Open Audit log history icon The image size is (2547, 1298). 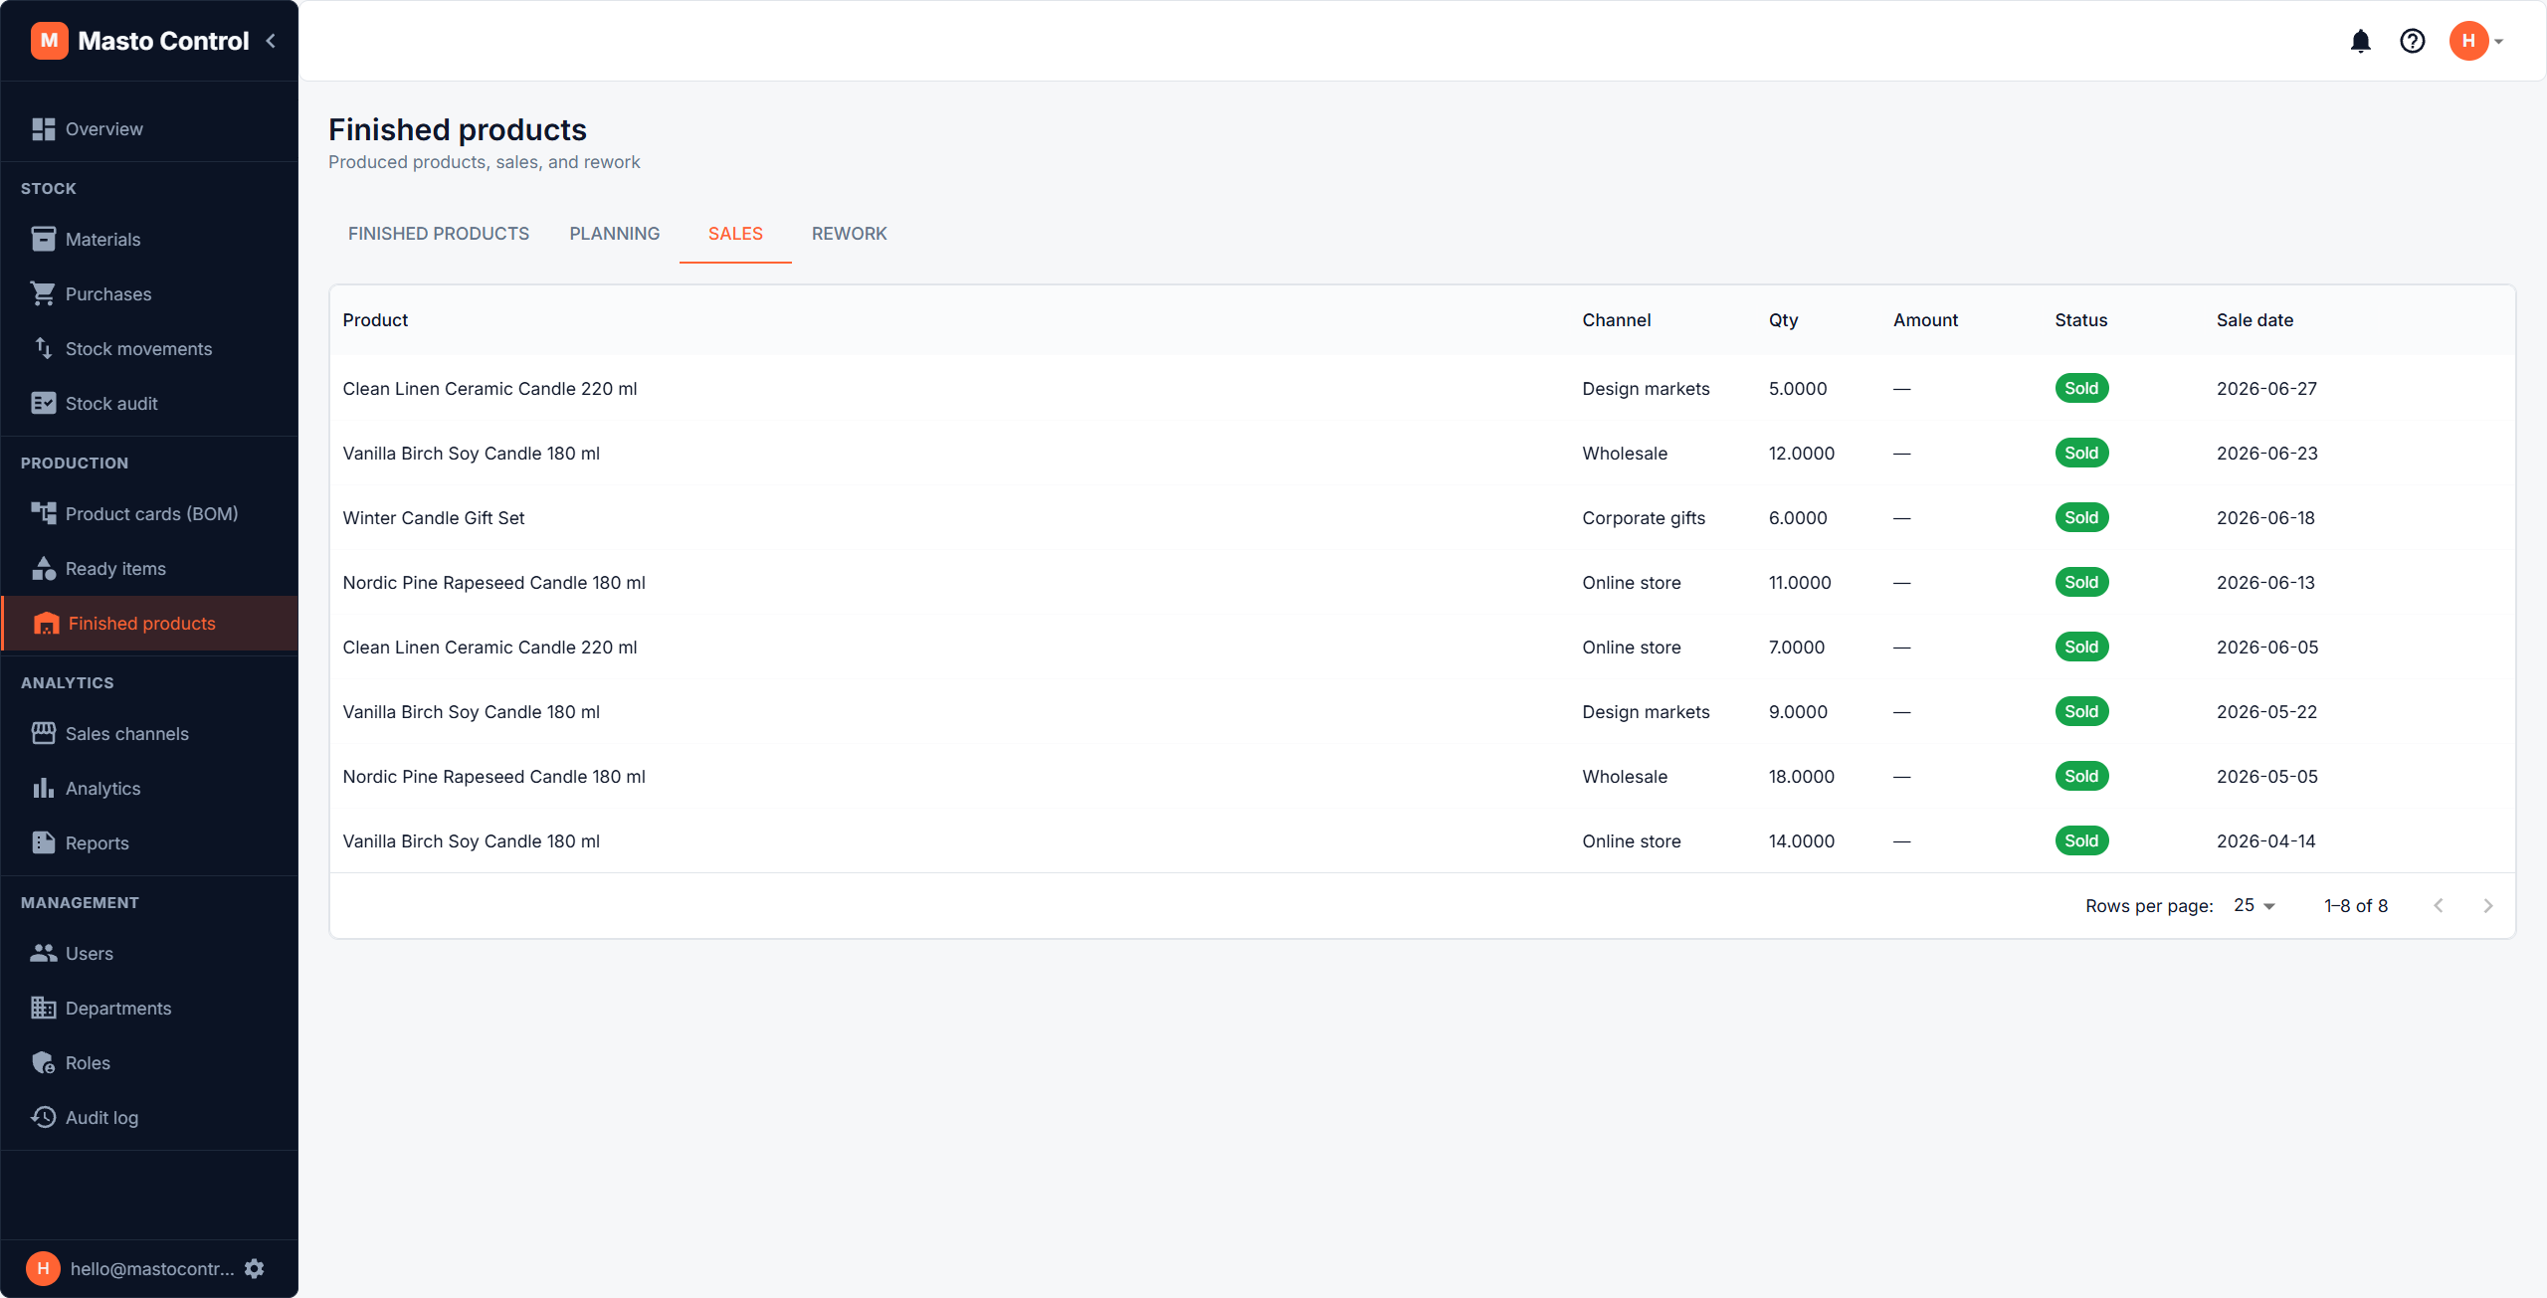pos(43,1117)
